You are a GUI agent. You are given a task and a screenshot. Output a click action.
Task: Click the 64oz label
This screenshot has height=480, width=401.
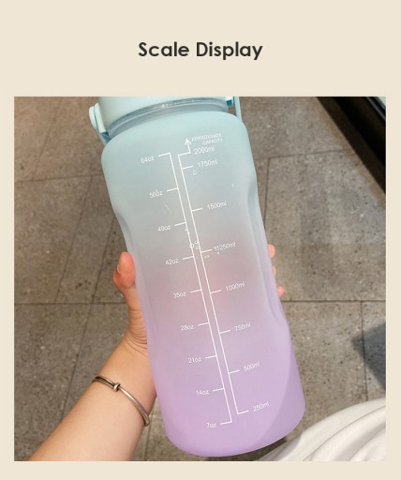tap(148, 159)
